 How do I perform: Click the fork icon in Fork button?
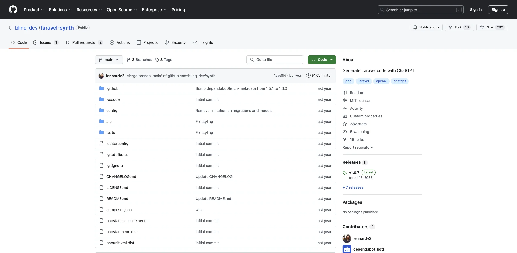[450, 27]
